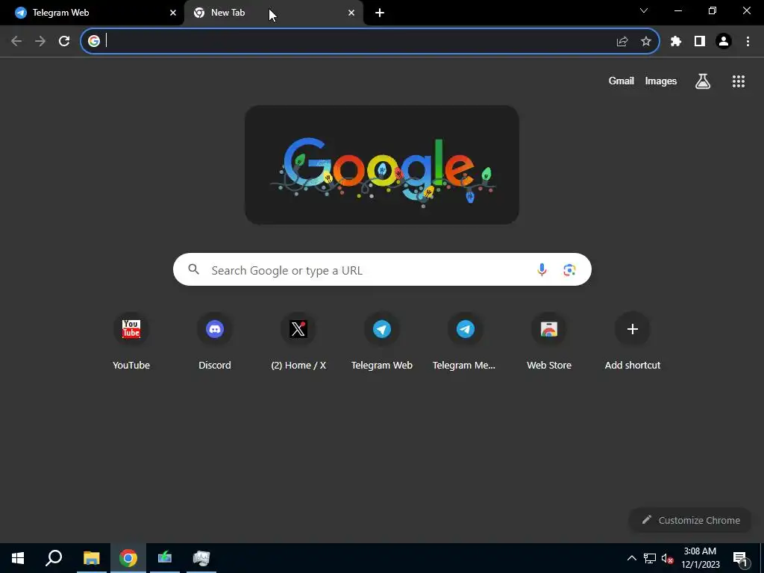The height and width of the screenshot is (573, 764).
Task: Bookmark this tab with star icon
Action: [646, 42]
